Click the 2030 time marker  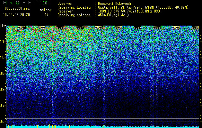tap(195, 28)
